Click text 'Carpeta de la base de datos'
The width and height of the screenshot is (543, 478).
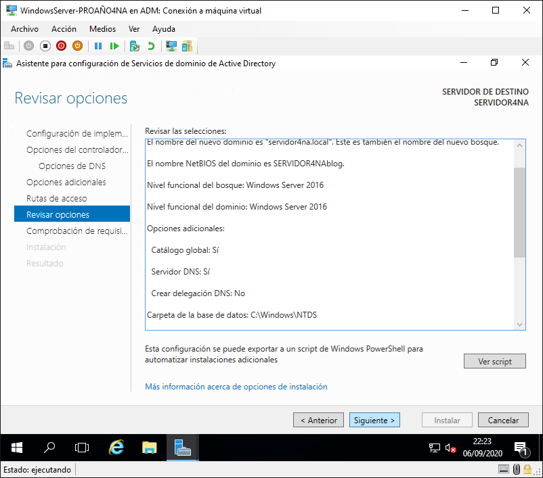198,315
